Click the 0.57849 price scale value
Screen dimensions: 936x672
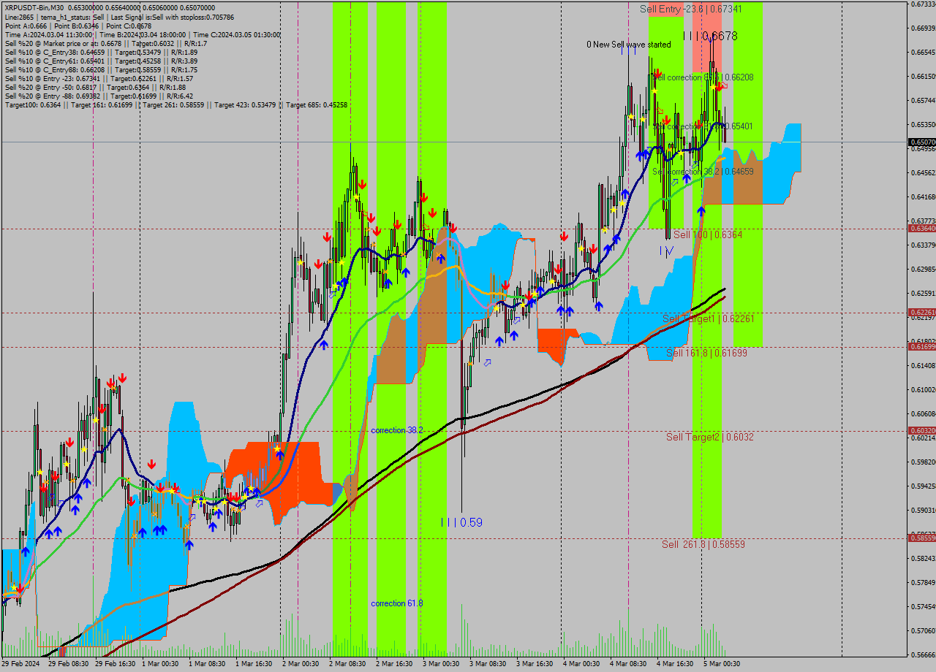click(x=924, y=582)
